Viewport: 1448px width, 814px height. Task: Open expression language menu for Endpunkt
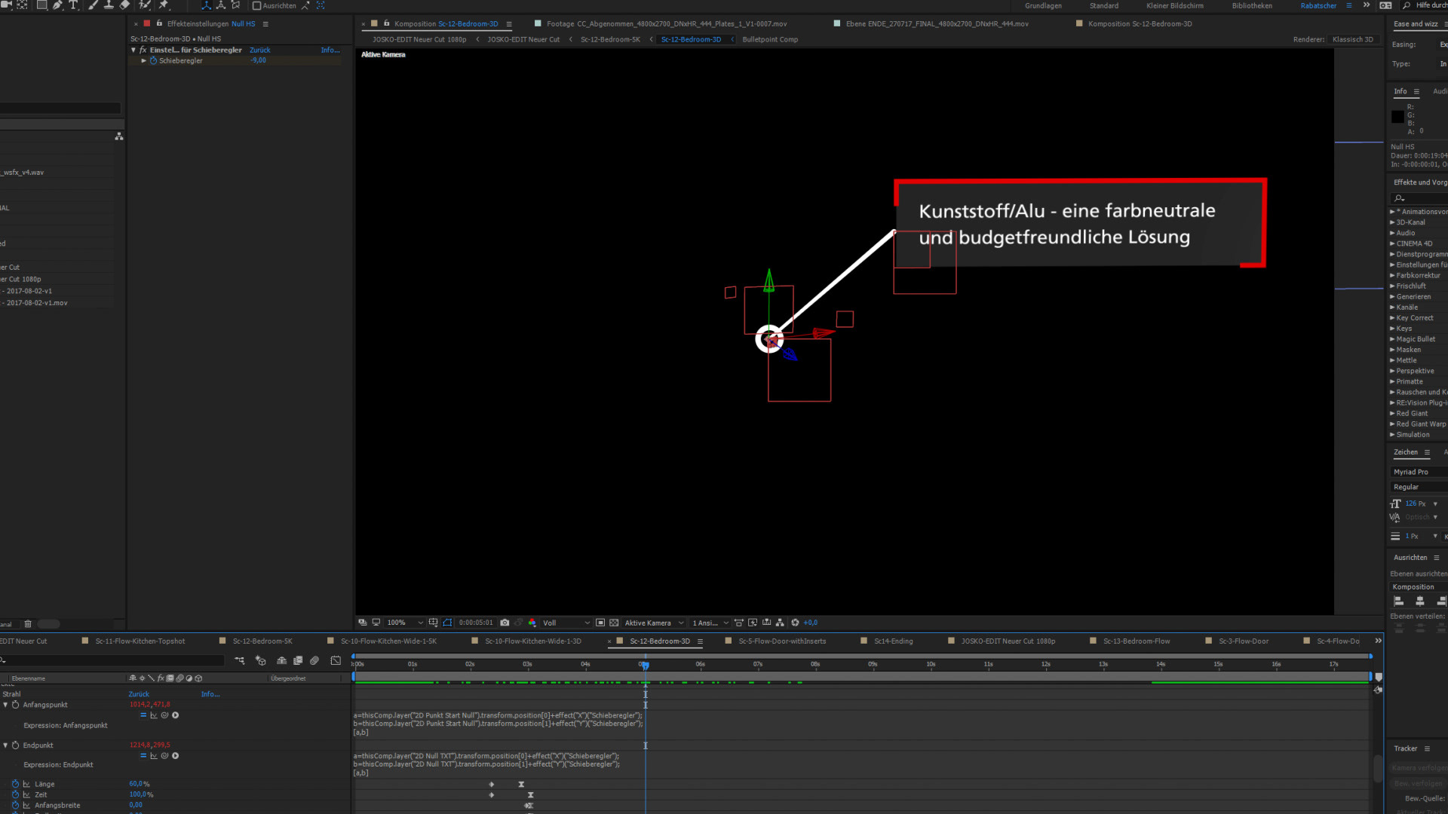pyautogui.click(x=175, y=756)
